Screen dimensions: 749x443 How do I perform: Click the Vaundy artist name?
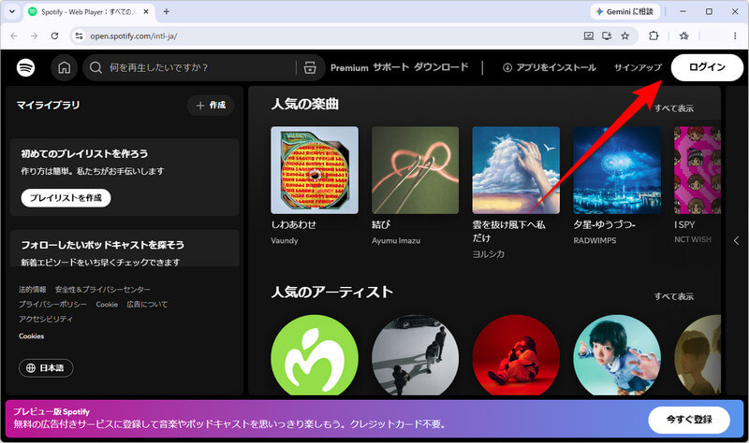(285, 240)
